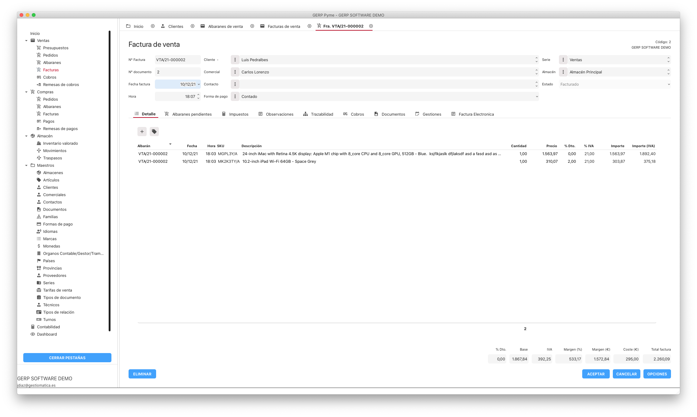This screenshot has width=697, height=417.
Task: Click the sidebar vertical scrollbar
Action: coord(110,181)
